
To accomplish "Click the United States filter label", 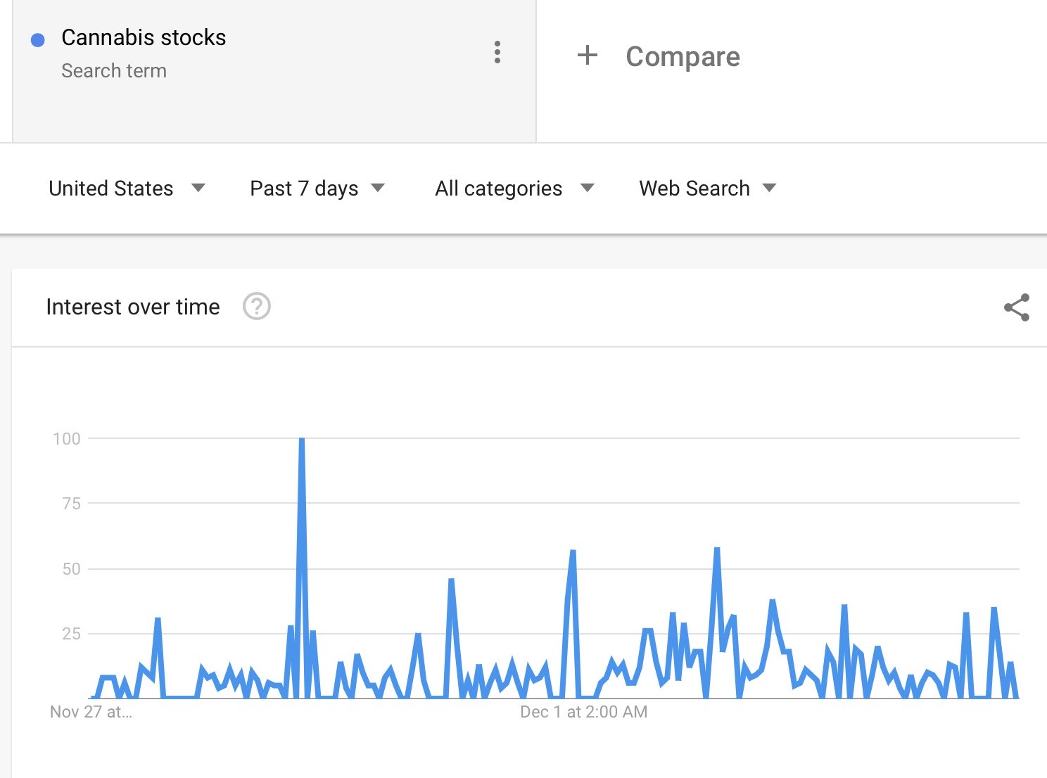I will 111,189.
